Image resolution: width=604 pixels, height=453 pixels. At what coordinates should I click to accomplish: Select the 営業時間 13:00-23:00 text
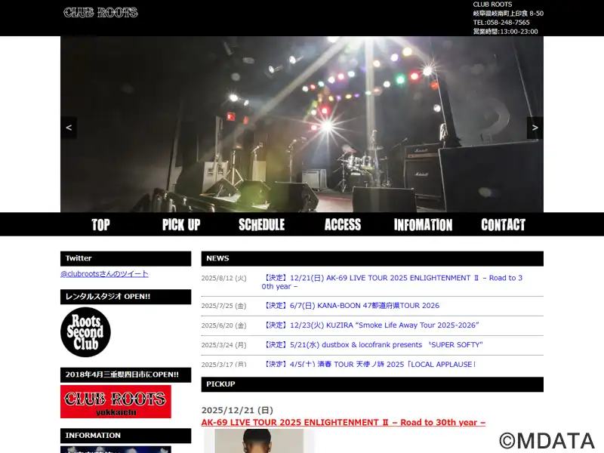click(x=505, y=32)
